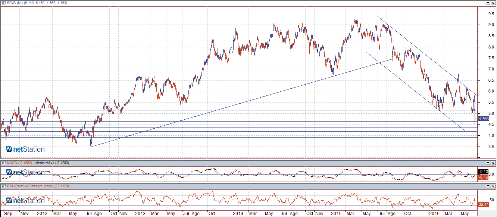Screen dimensions: 497x217
Task: Click the 2013 date axis label
Action: 140,214
